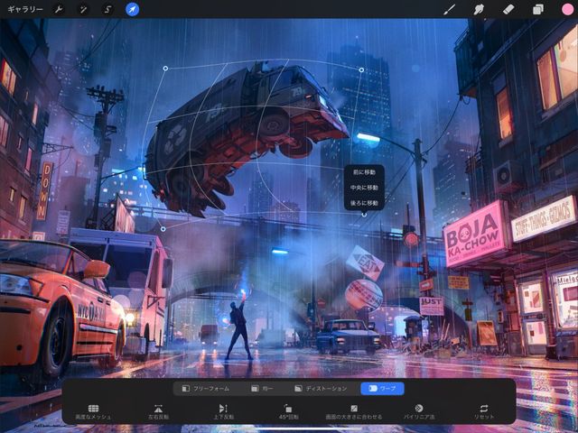Choose 中央に移動 in the popup menu
The width and height of the screenshot is (578, 433).
pos(364,188)
